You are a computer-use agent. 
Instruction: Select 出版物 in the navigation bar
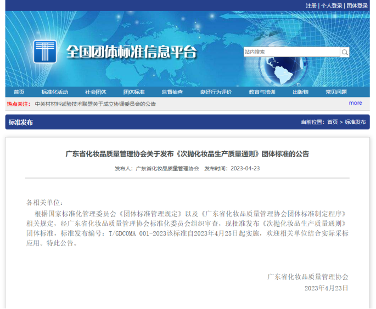300,92
